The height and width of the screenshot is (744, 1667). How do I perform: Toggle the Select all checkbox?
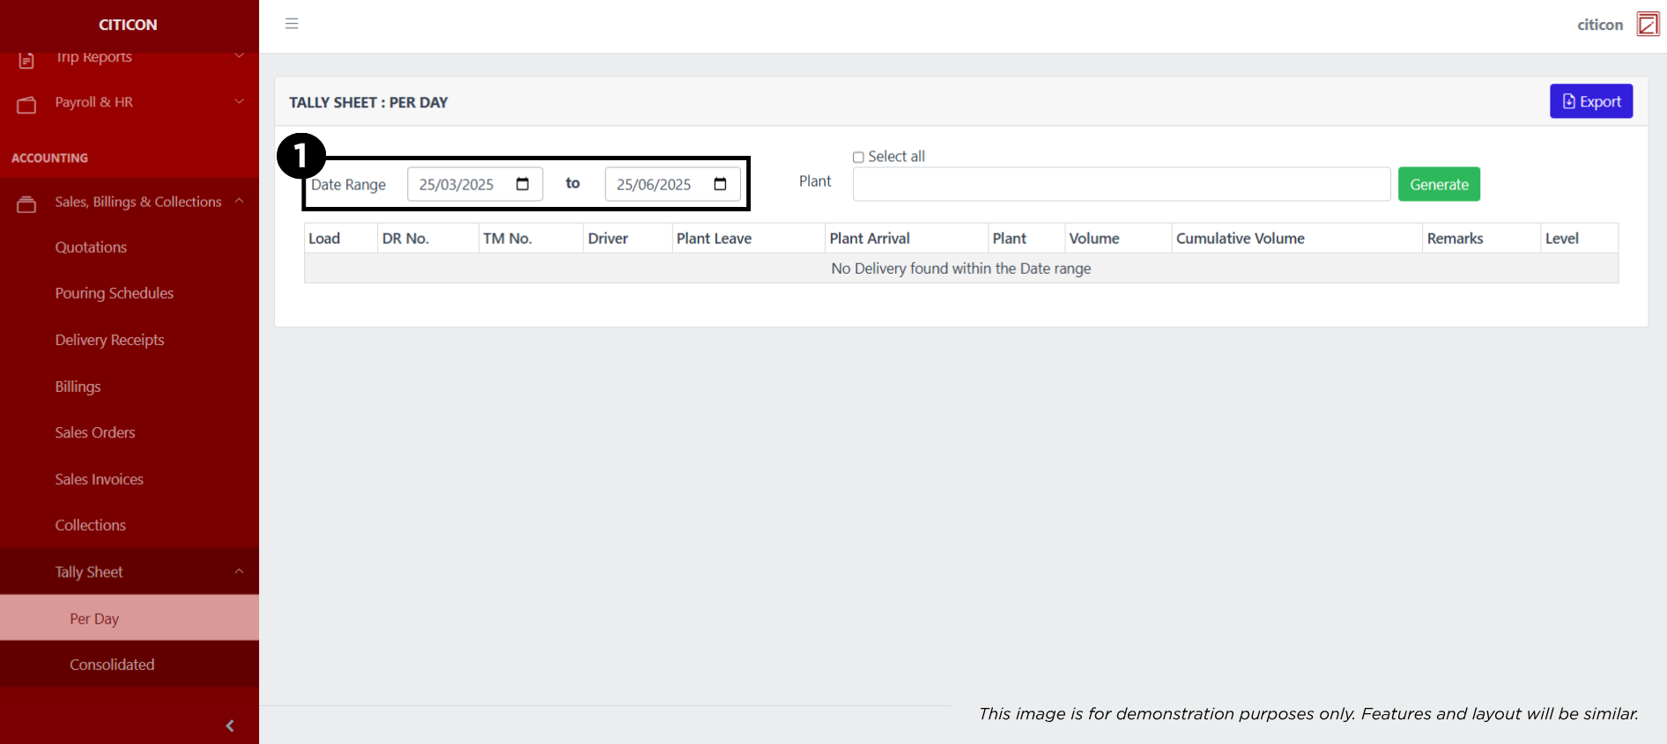858,158
